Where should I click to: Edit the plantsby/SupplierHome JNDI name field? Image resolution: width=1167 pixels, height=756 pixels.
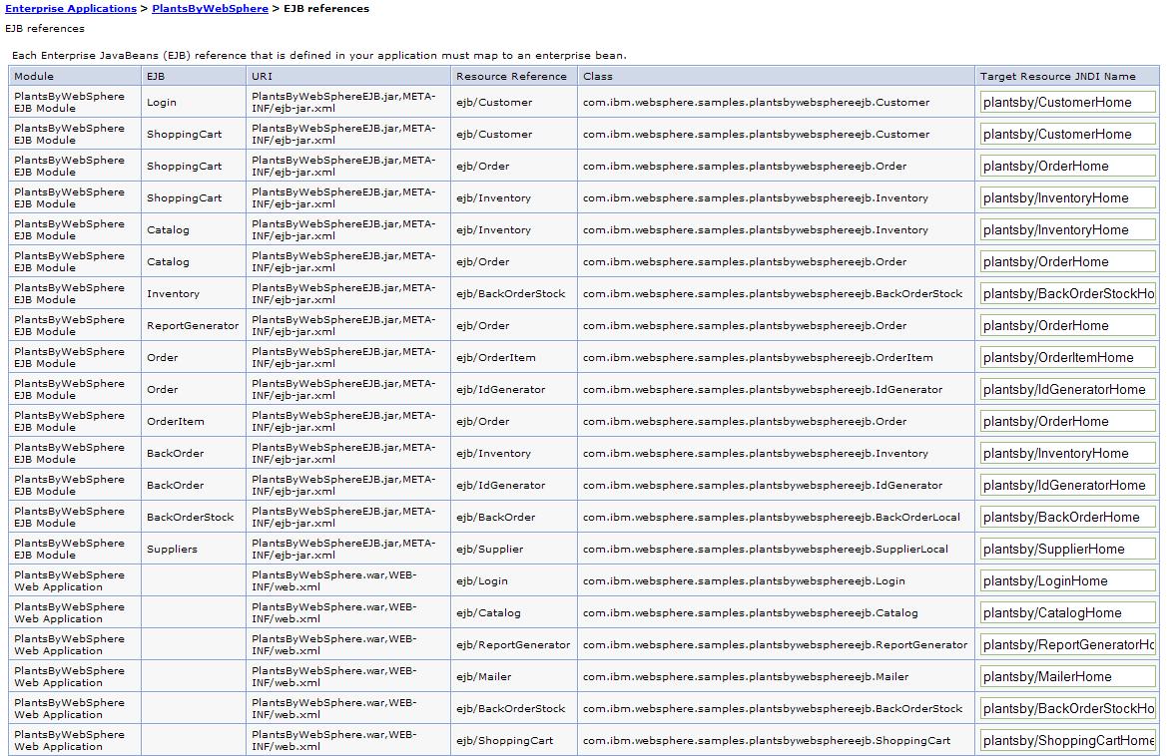(x=1067, y=551)
